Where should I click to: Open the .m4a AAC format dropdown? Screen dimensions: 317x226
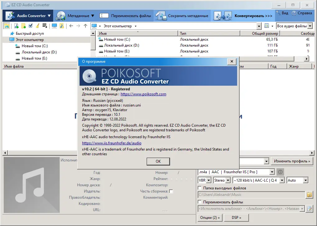tap(272, 172)
